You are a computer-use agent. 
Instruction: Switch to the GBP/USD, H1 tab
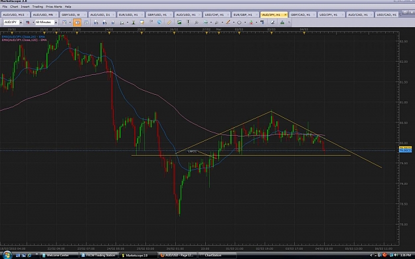(x=159, y=15)
